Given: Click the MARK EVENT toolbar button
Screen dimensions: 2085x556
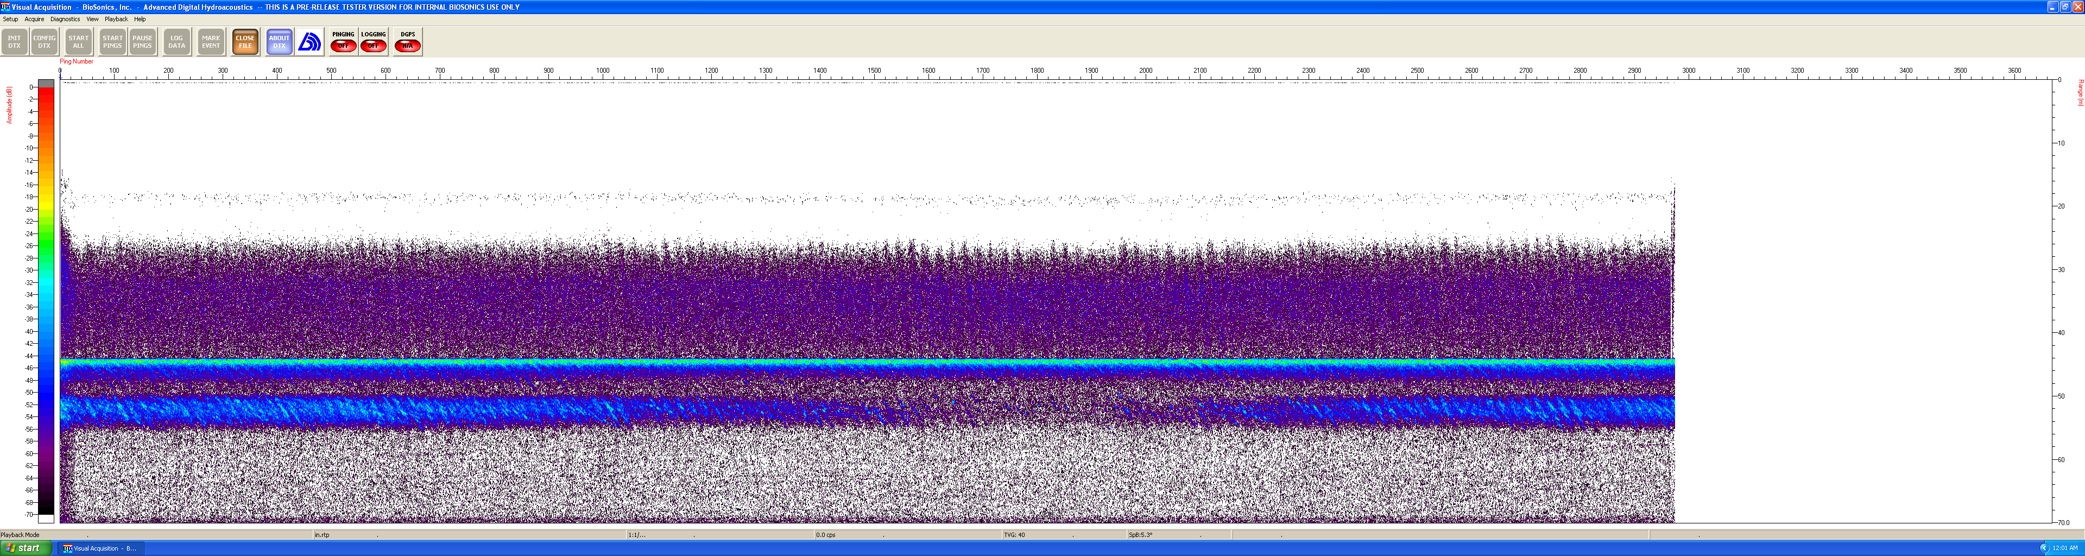Looking at the screenshot, I should (211, 42).
